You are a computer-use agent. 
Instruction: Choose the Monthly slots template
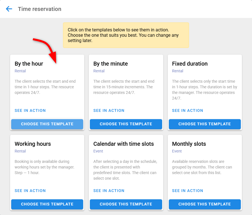[x=204, y=204]
